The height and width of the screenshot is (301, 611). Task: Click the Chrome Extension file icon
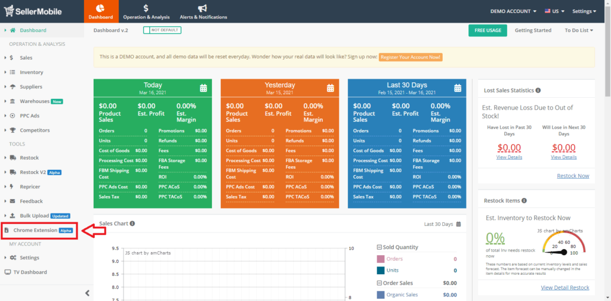[x=7, y=231]
